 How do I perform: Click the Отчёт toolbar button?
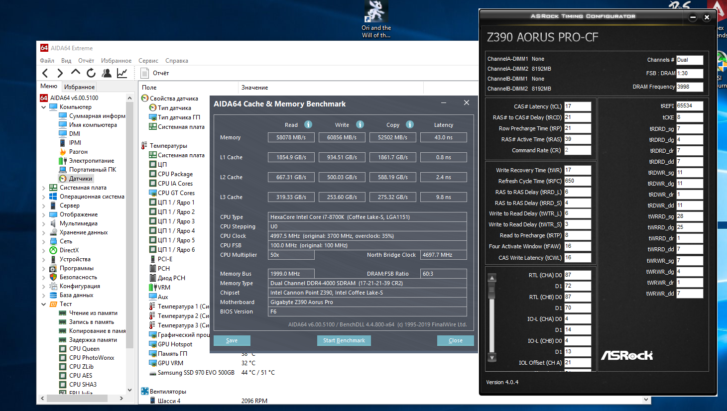point(155,73)
